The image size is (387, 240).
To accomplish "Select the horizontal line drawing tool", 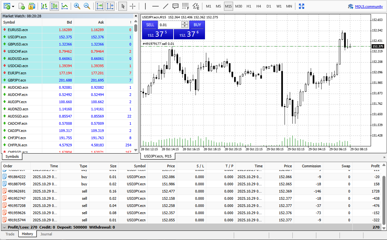I will pyautogui.click(x=156, y=6).
